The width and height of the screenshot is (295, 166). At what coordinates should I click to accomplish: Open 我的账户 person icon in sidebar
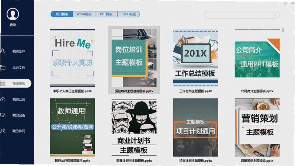[3, 51]
